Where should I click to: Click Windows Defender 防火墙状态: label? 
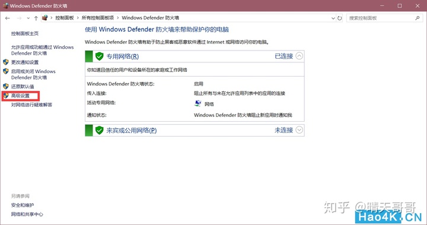120,84
